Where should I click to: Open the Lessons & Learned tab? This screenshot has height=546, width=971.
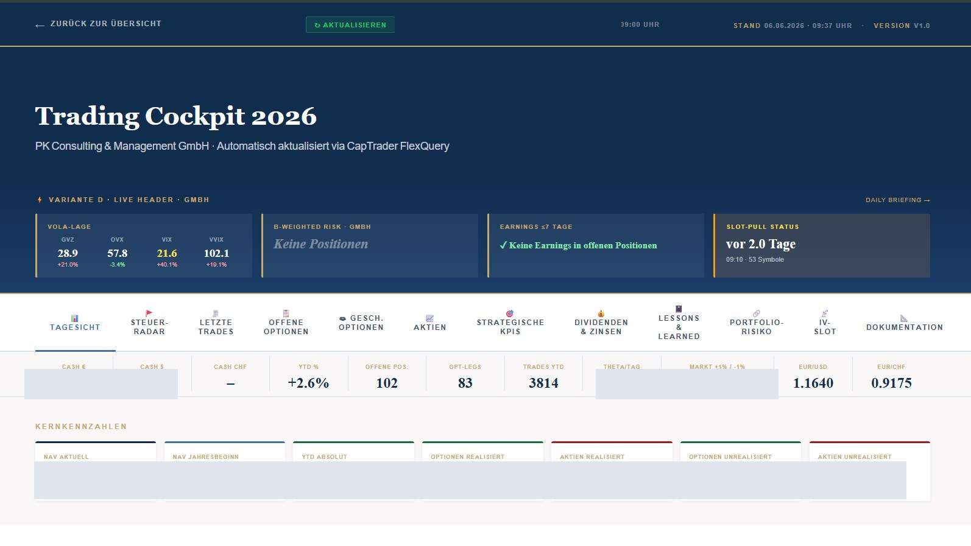tap(679, 323)
